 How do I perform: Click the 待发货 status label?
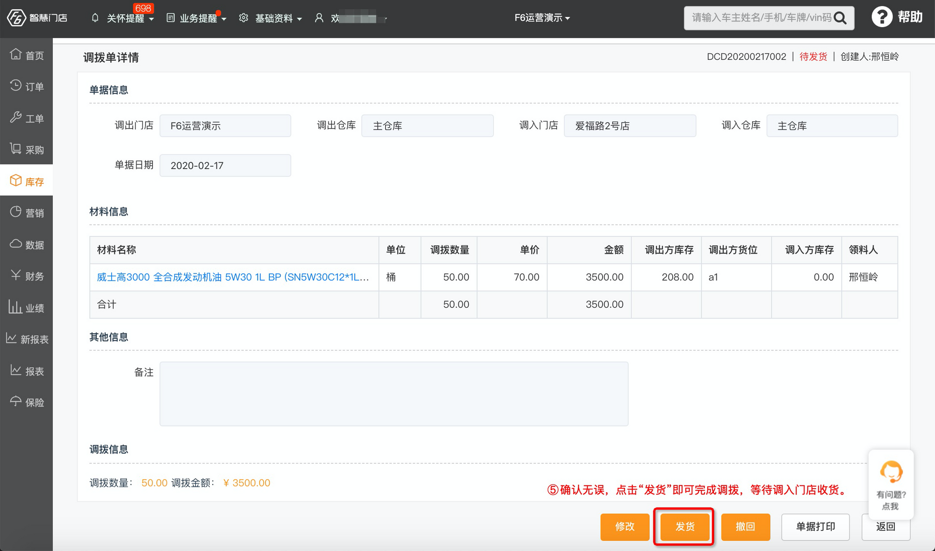[813, 57]
